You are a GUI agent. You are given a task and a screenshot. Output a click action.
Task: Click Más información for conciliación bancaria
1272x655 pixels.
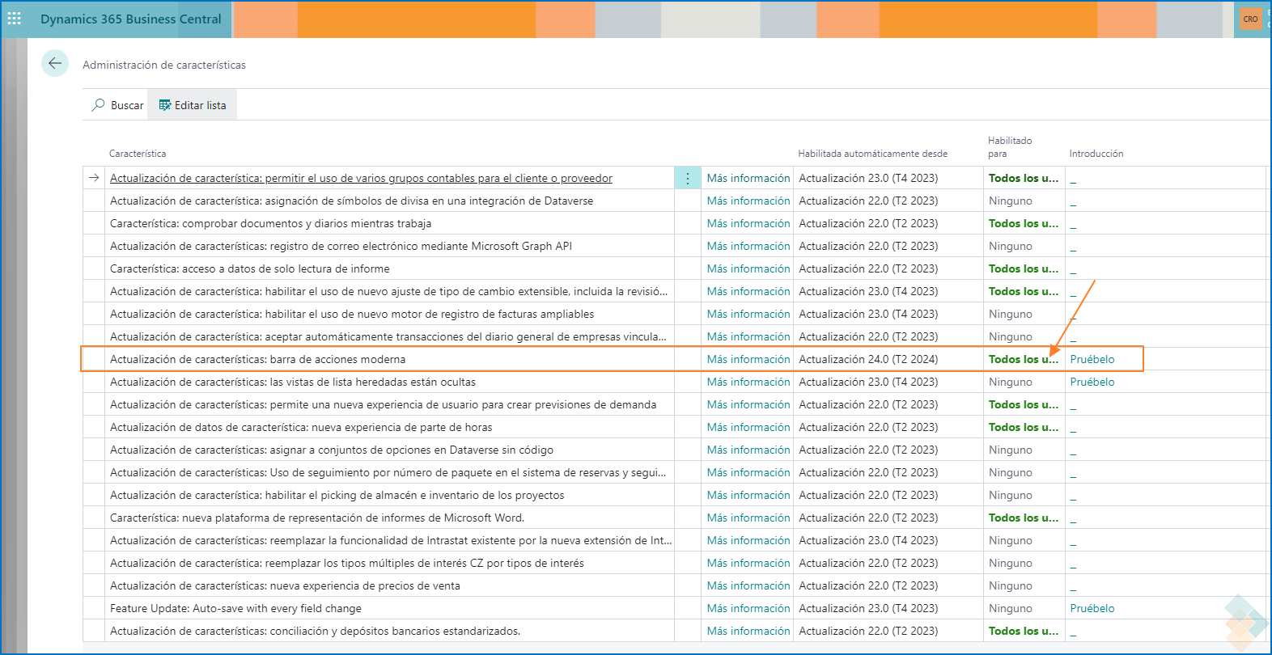coord(748,631)
